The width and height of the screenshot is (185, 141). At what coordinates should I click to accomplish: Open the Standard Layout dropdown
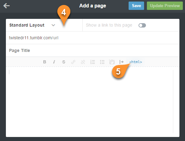32,25
